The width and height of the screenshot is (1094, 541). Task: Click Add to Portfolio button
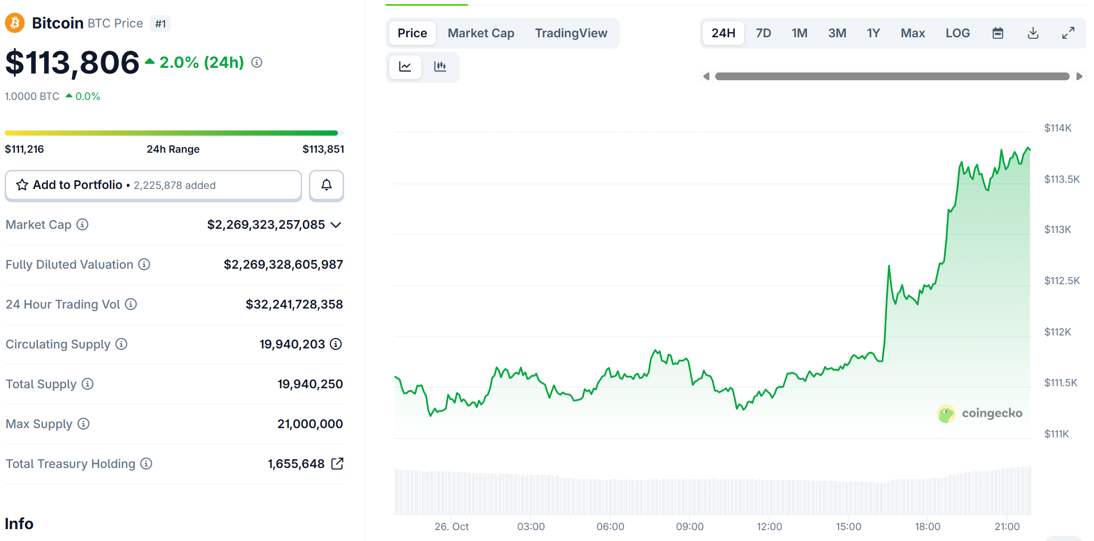click(153, 185)
